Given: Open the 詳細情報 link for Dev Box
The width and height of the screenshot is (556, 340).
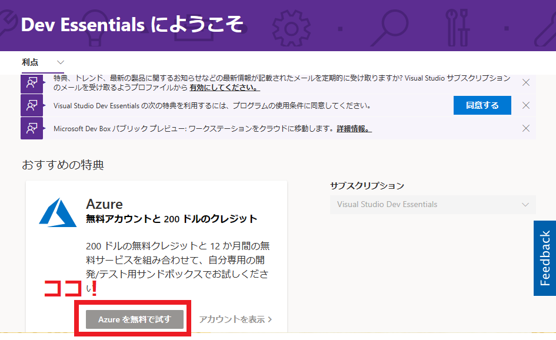Looking at the screenshot, I should click(x=354, y=129).
